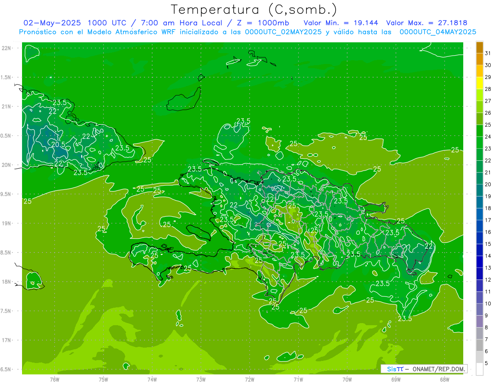Click the legend value label 18
This screenshot has height=385, width=499.
[488, 208]
